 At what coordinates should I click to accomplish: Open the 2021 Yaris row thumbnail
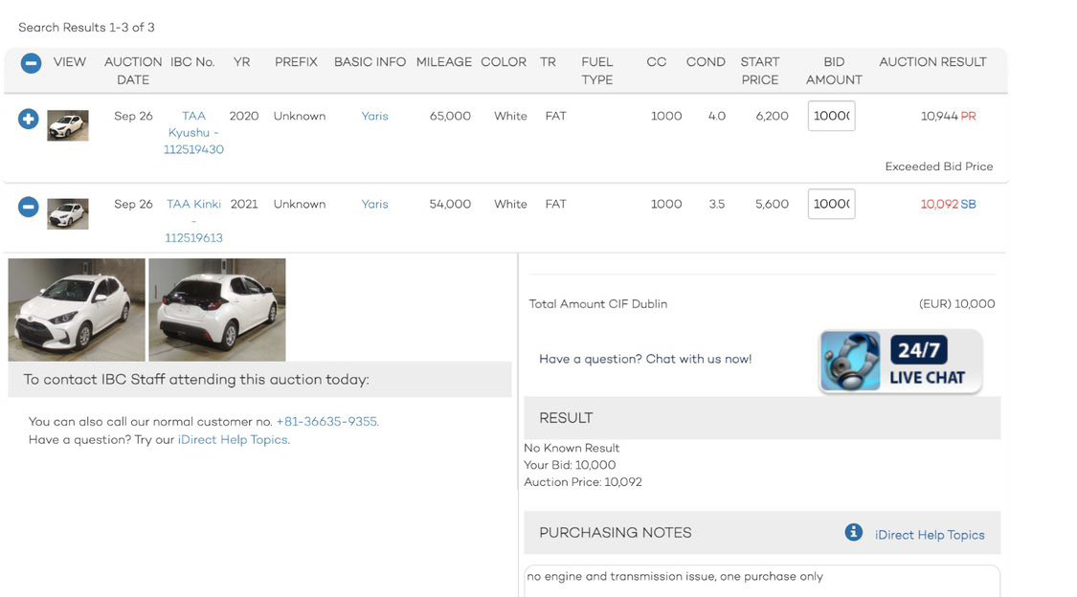coord(67,213)
